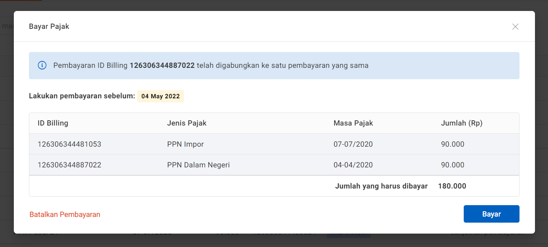Click the Jumlah yang harus dibayar label
This screenshot has width=548, height=247.
pyautogui.click(x=381, y=186)
